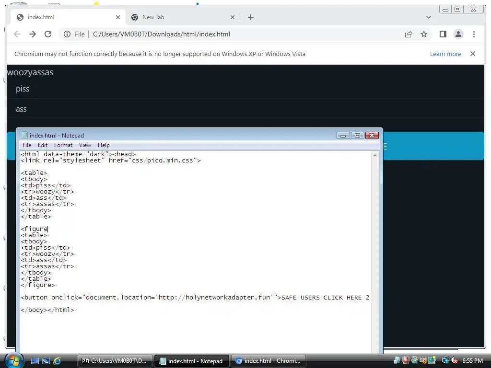Click the network tray icon
Screen dimensions: 491x368
[x=445, y=360]
